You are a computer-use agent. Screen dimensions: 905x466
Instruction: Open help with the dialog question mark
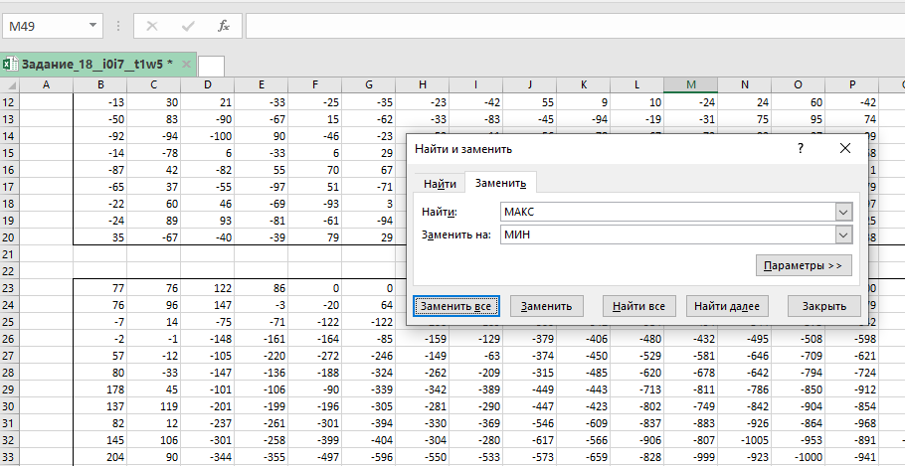click(x=801, y=148)
